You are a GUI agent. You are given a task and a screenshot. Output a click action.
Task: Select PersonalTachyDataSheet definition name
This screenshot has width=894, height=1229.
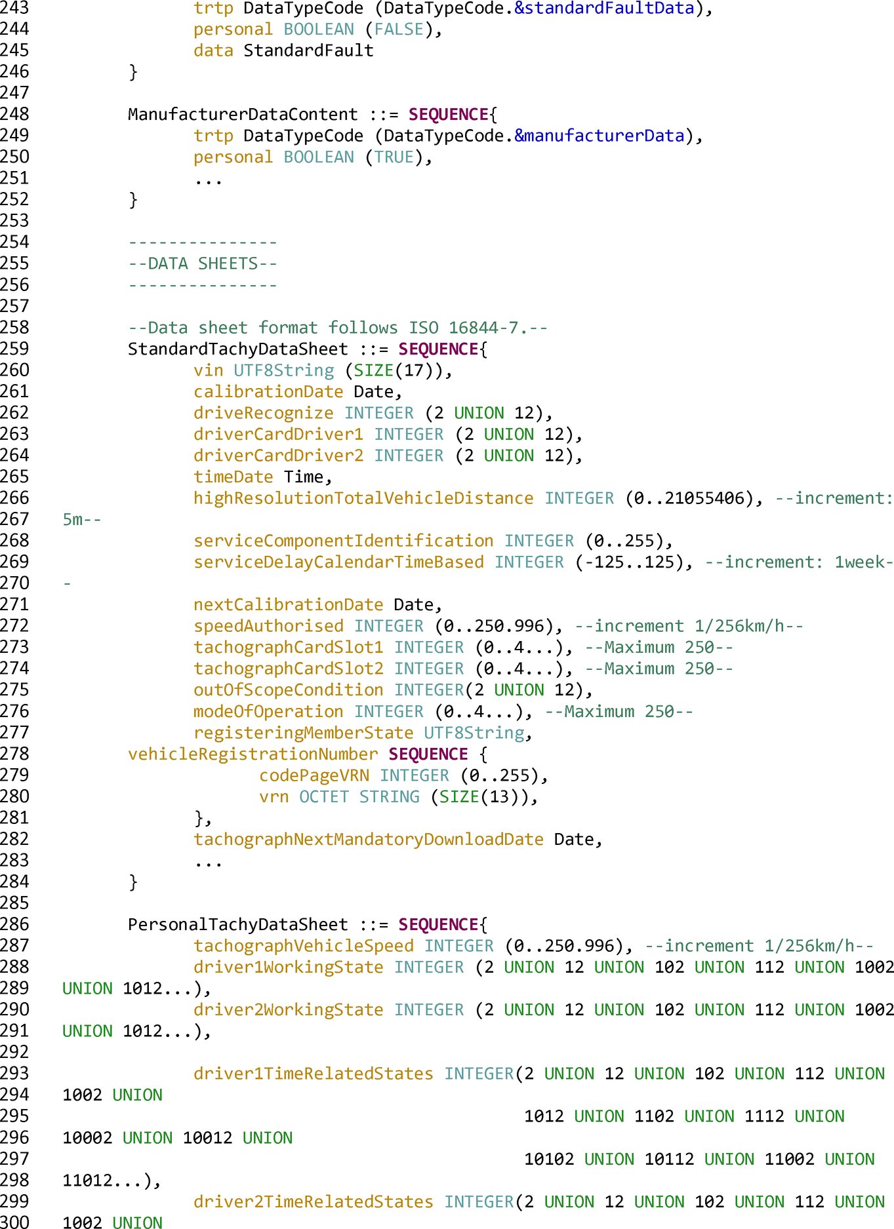point(238,925)
